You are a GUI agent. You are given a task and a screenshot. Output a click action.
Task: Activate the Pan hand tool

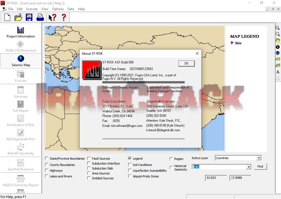[x=278, y=40]
